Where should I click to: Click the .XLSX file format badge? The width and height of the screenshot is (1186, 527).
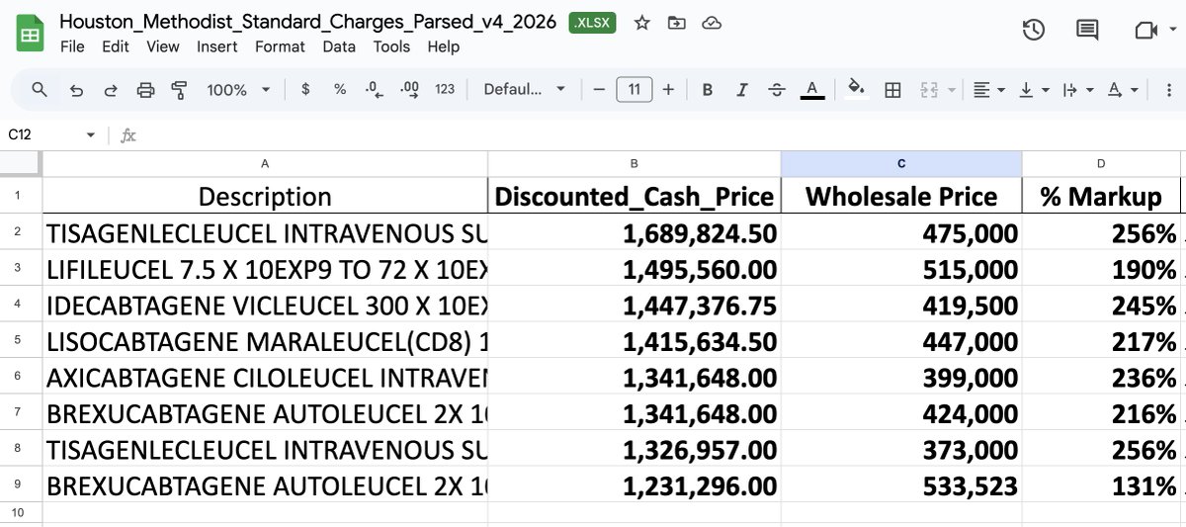click(x=593, y=22)
